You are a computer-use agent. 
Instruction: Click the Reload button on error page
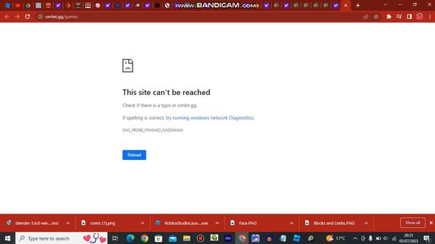134,155
